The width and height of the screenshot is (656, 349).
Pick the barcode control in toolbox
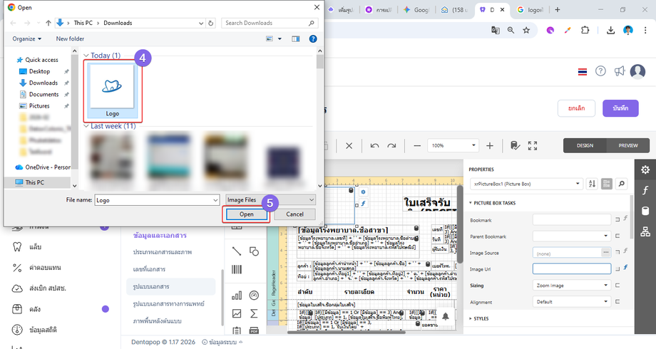click(x=237, y=269)
